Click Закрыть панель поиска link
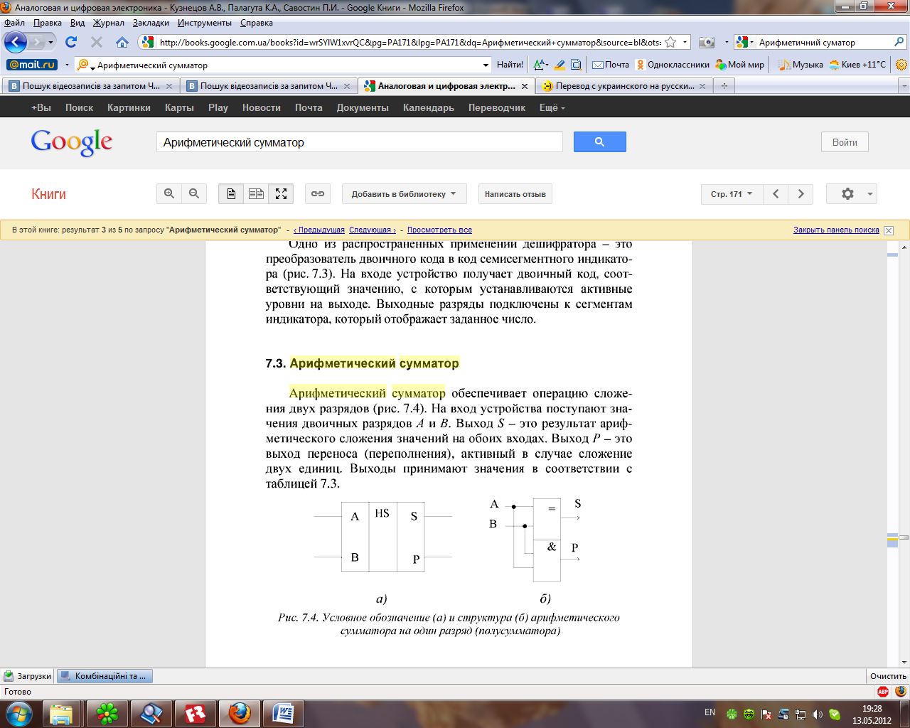 click(x=836, y=230)
